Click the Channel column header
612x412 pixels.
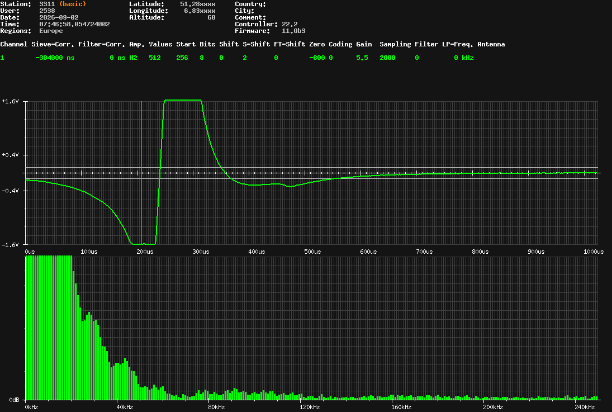[13, 44]
